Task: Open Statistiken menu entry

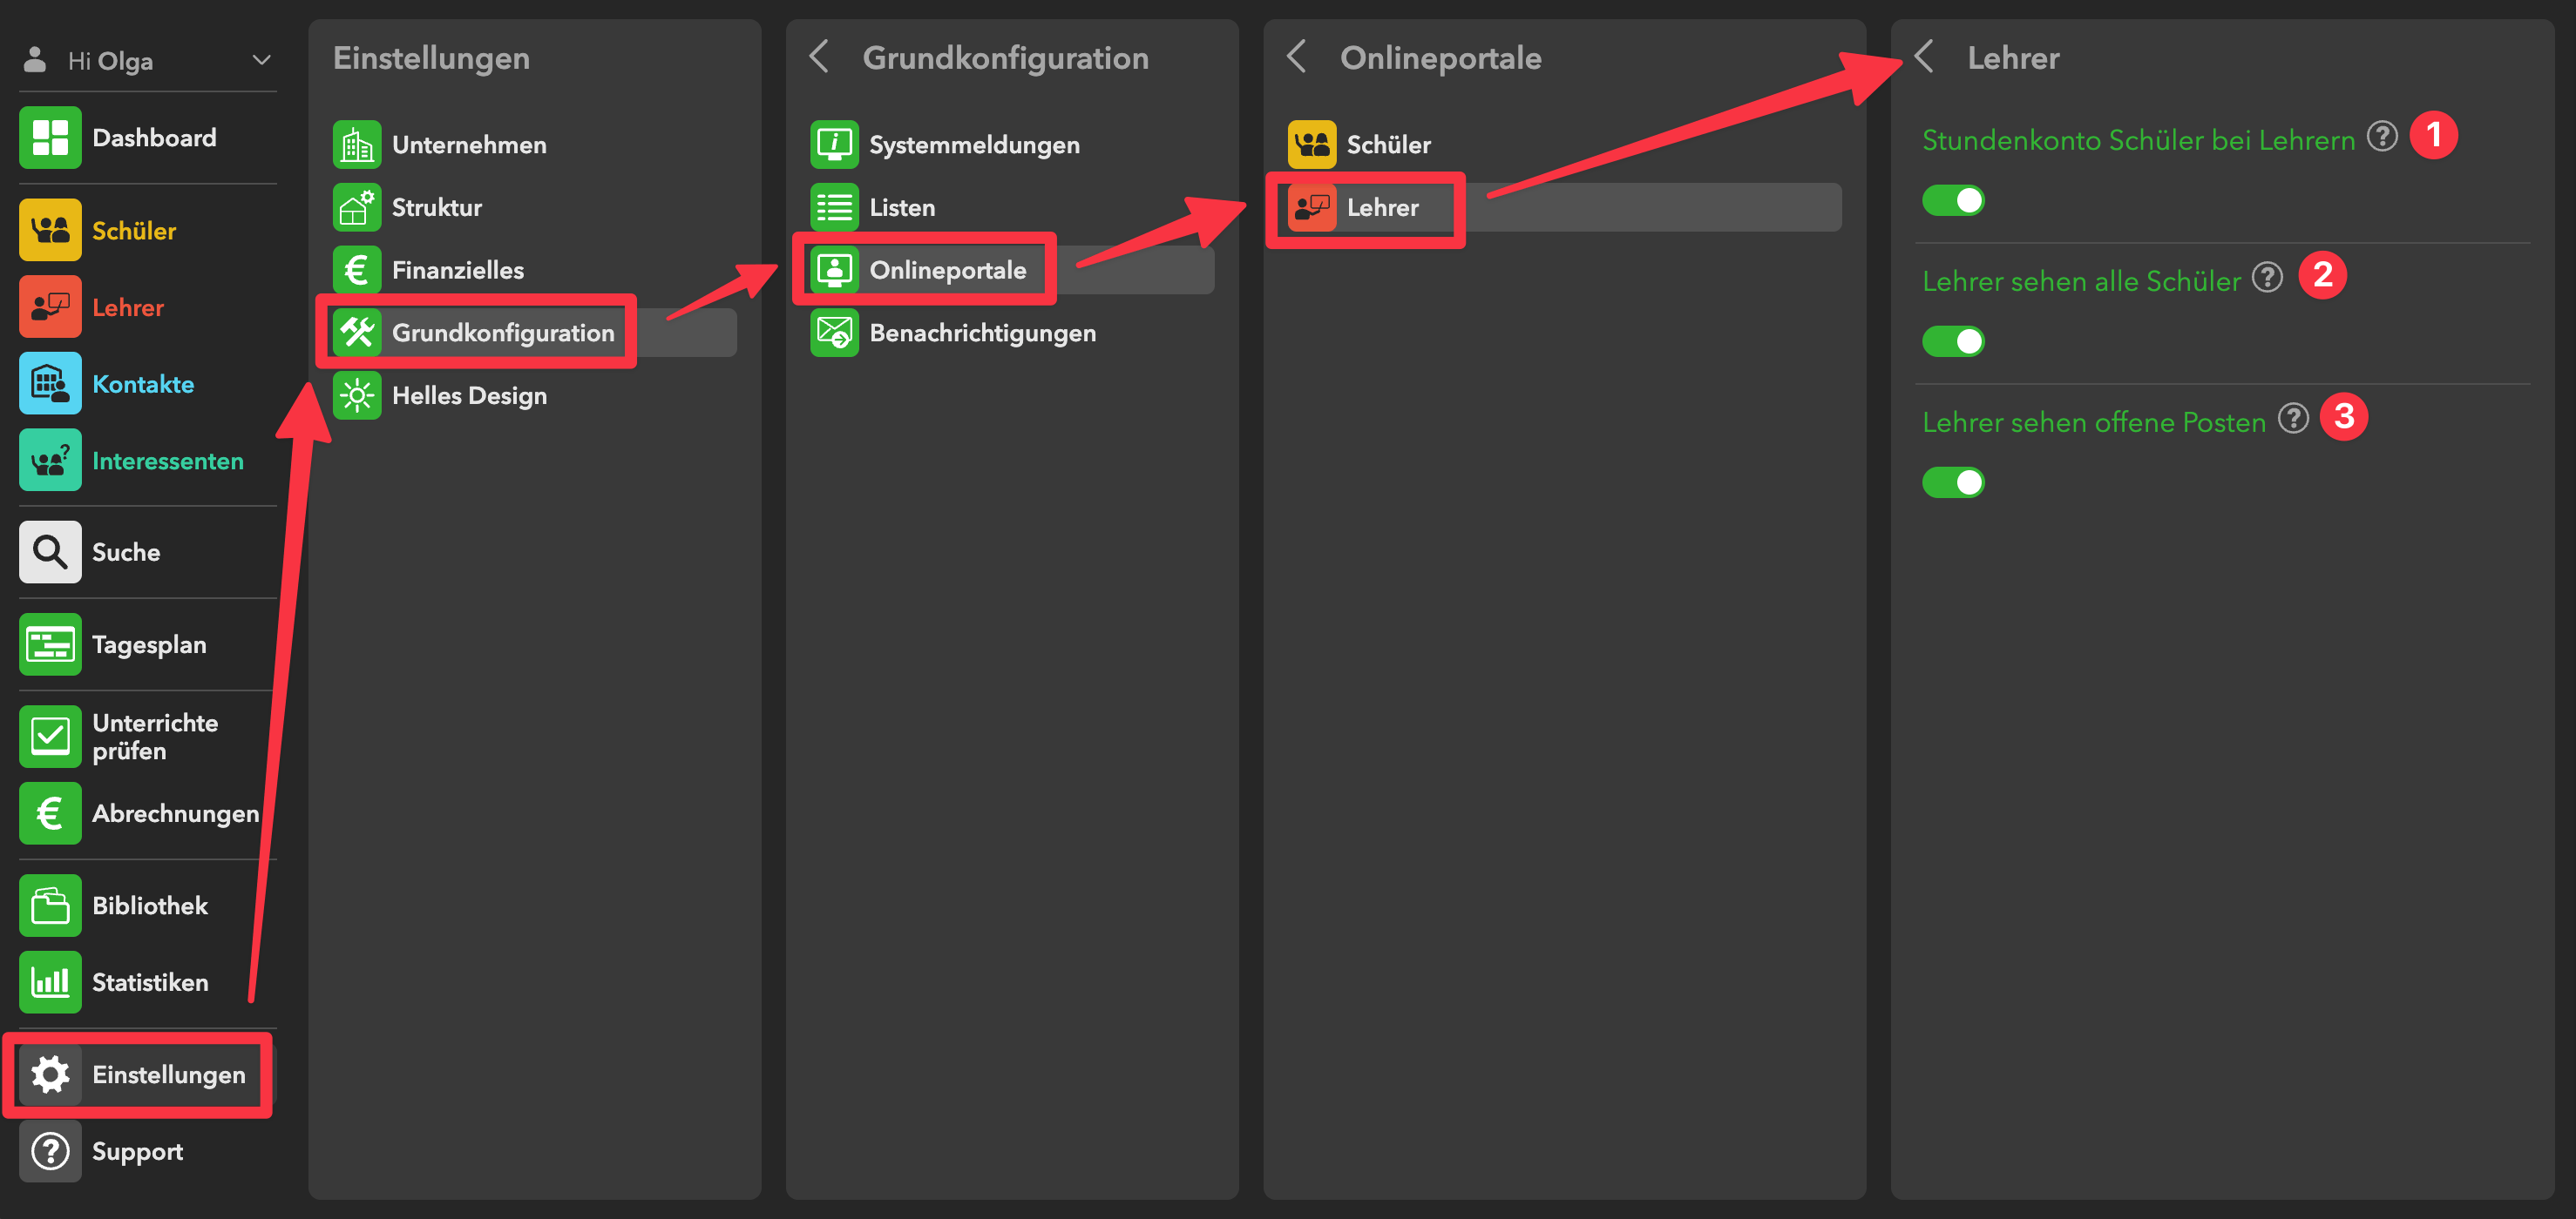Action: coord(147,982)
